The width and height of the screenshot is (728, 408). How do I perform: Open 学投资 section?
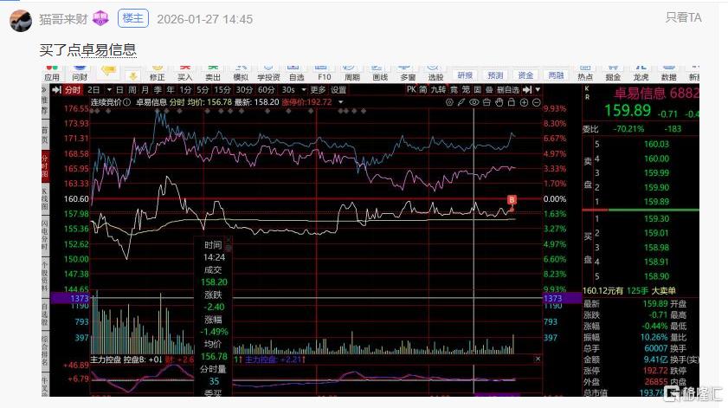click(x=268, y=74)
